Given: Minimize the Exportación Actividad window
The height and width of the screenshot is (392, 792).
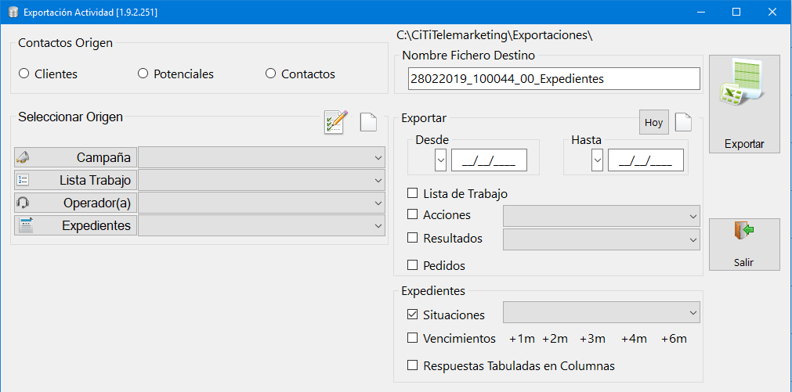Looking at the screenshot, I should click(702, 12).
